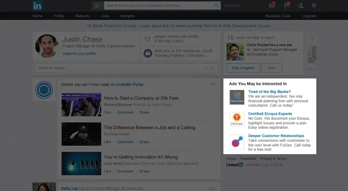This screenshot has height=191, width=348.
Task: Click the Share an update field
Action: [126, 68]
